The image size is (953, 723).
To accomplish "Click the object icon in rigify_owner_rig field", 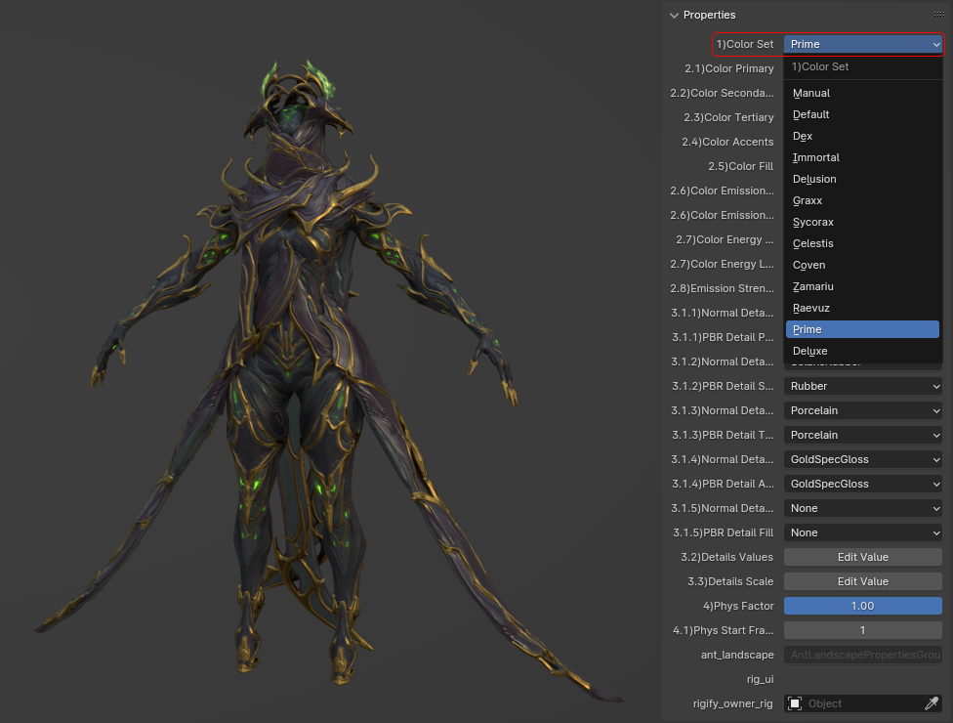I will (795, 703).
